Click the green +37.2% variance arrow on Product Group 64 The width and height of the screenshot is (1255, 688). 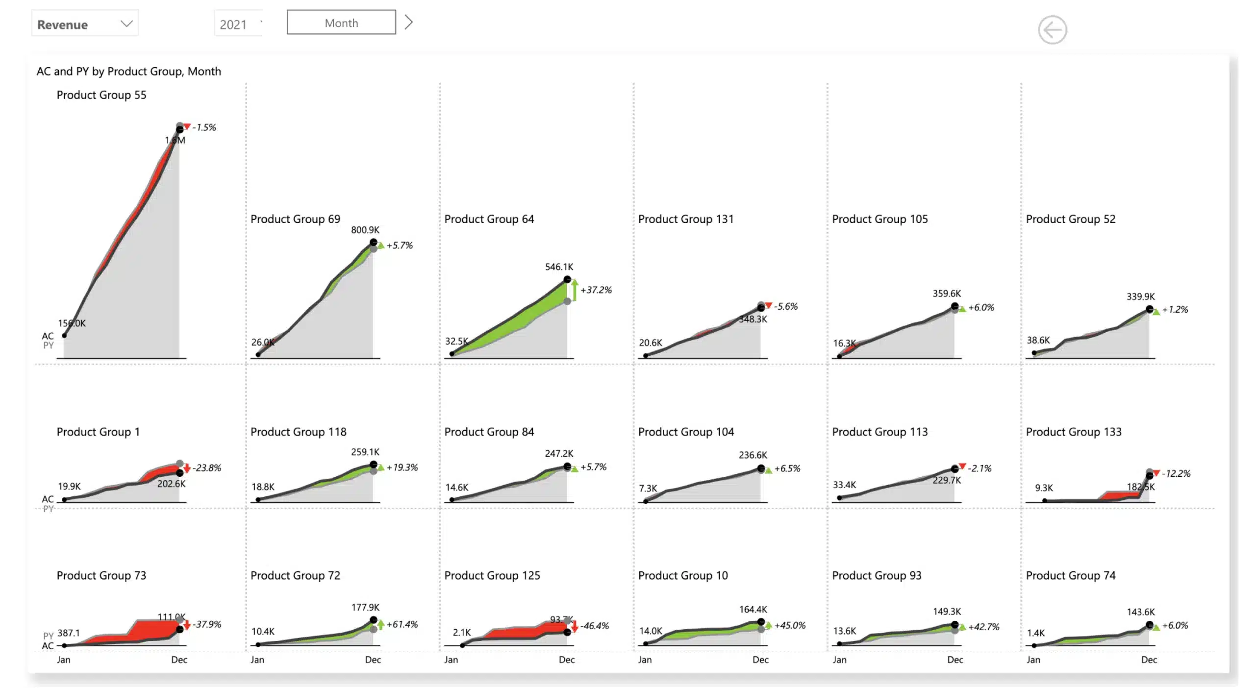tap(575, 290)
